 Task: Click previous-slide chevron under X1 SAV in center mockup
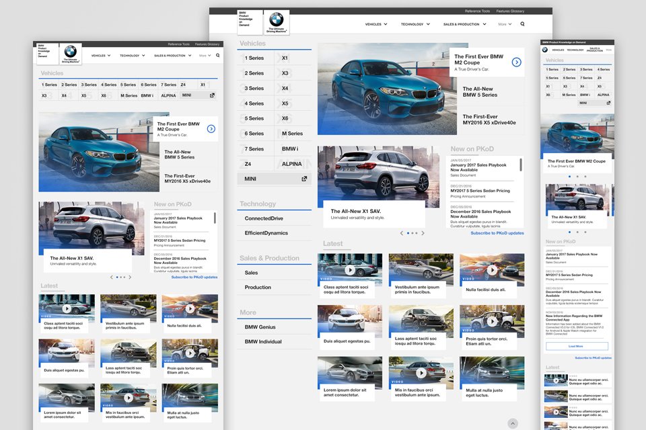pos(402,233)
